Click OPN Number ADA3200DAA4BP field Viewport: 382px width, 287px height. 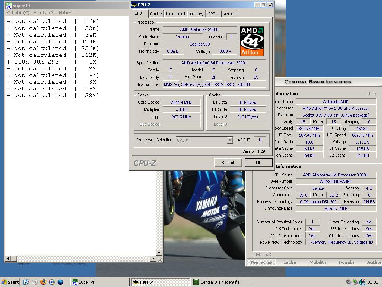point(336,182)
